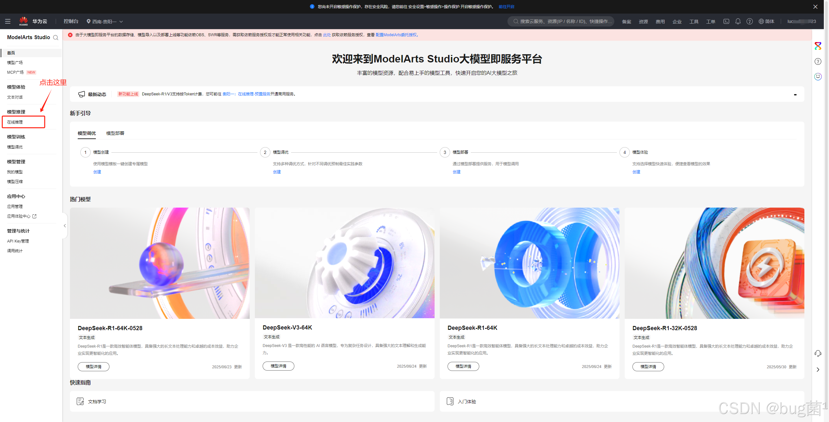Open the region dropdown 西南-贵阳一
The image size is (829, 422).
105,21
